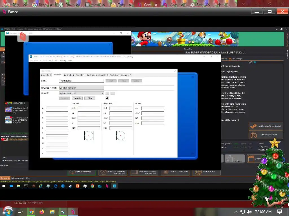Click the Change region button
This screenshot has height=216, width=289.
tap(206, 172)
